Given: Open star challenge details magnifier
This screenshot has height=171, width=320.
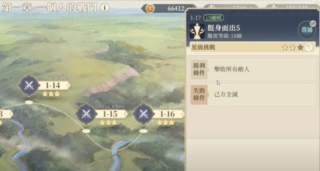Looking at the screenshot, I should point(309,47).
